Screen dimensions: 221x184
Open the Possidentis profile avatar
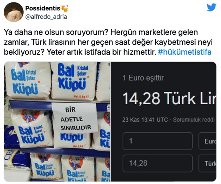[x=14, y=12]
